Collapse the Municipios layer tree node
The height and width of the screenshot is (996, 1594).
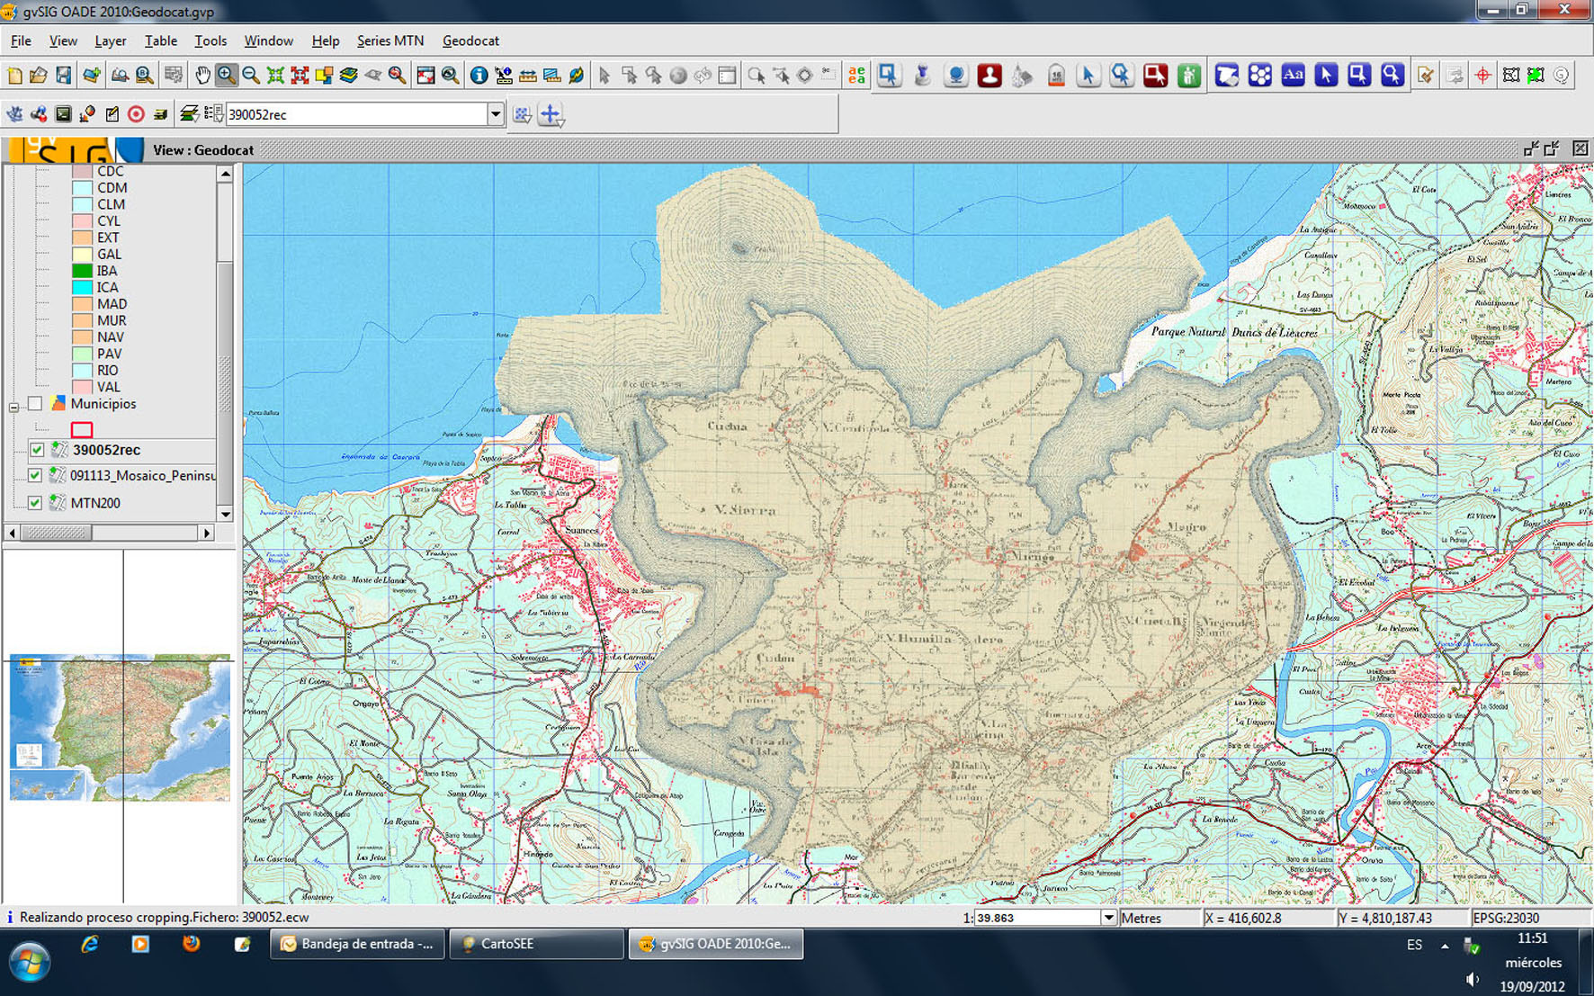click(13, 407)
